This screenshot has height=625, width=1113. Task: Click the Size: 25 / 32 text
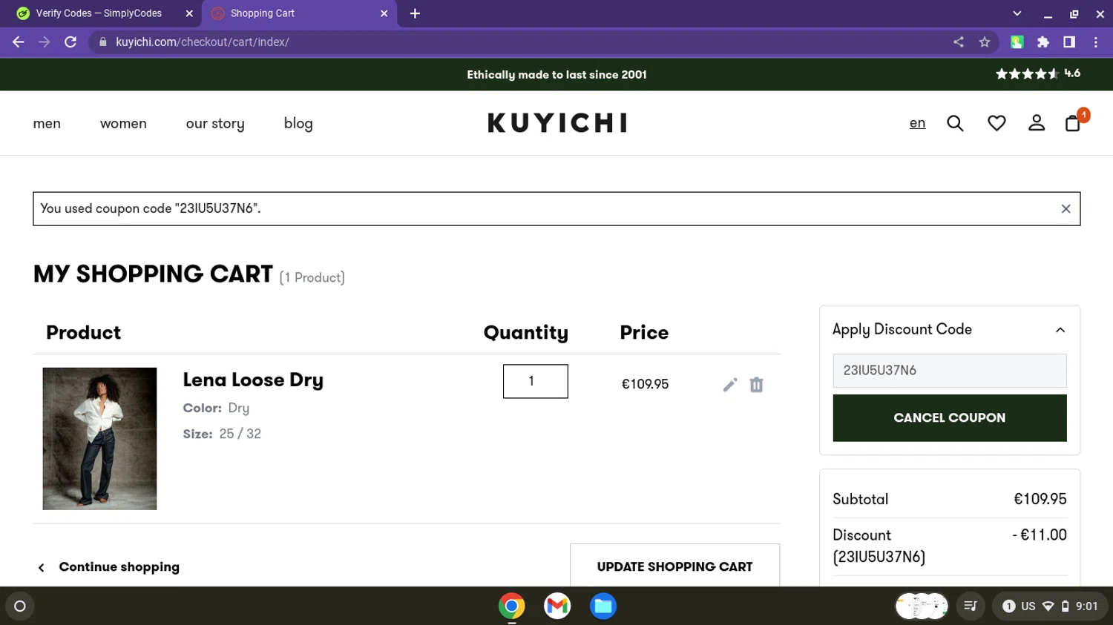222,434
